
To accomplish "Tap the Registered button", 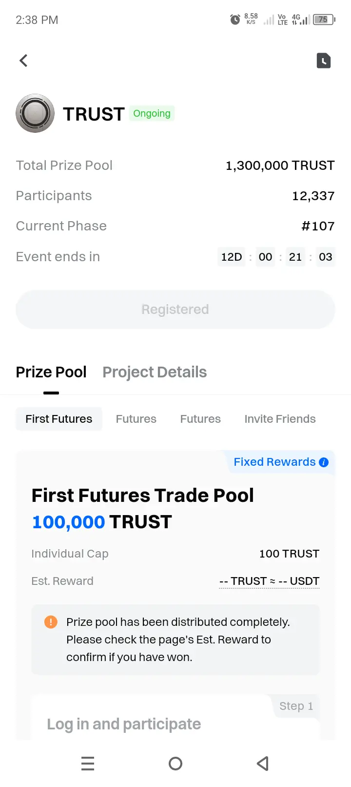I will pos(175,310).
